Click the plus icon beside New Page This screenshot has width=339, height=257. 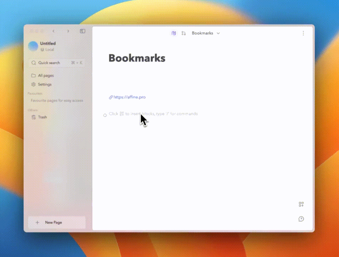37,222
